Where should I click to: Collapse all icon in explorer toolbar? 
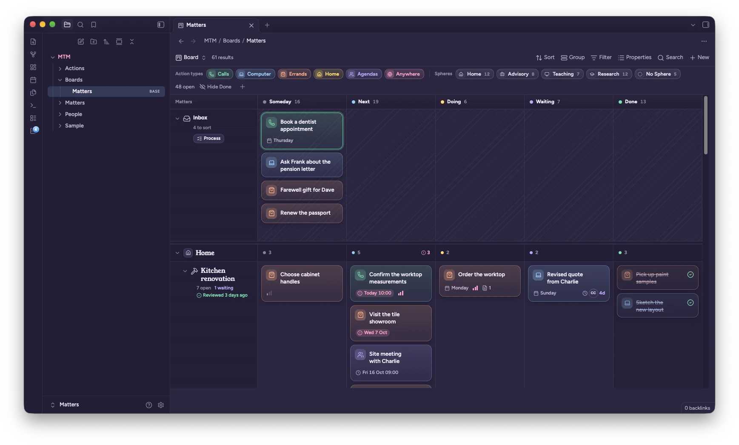132,42
